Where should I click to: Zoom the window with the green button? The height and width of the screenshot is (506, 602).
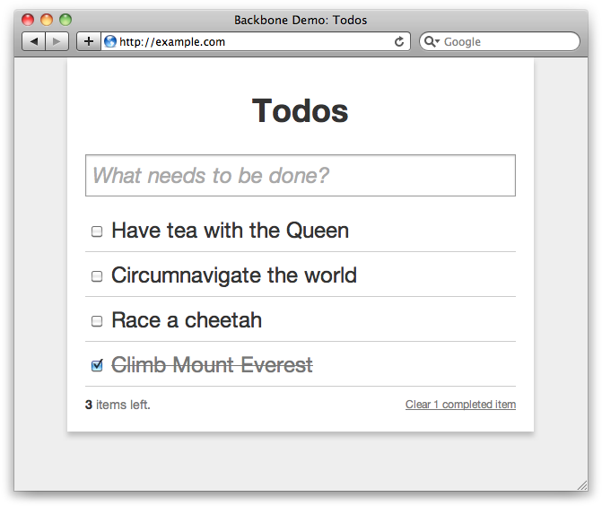tap(65, 20)
